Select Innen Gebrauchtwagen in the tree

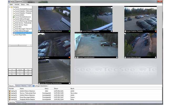(x=22, y=31)
